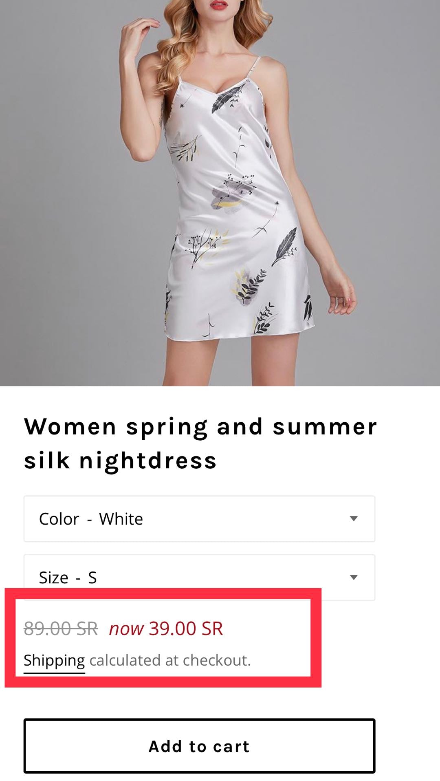Tap the 'S' value in Size field
440x781 pixels.
[x=92, y=578]
